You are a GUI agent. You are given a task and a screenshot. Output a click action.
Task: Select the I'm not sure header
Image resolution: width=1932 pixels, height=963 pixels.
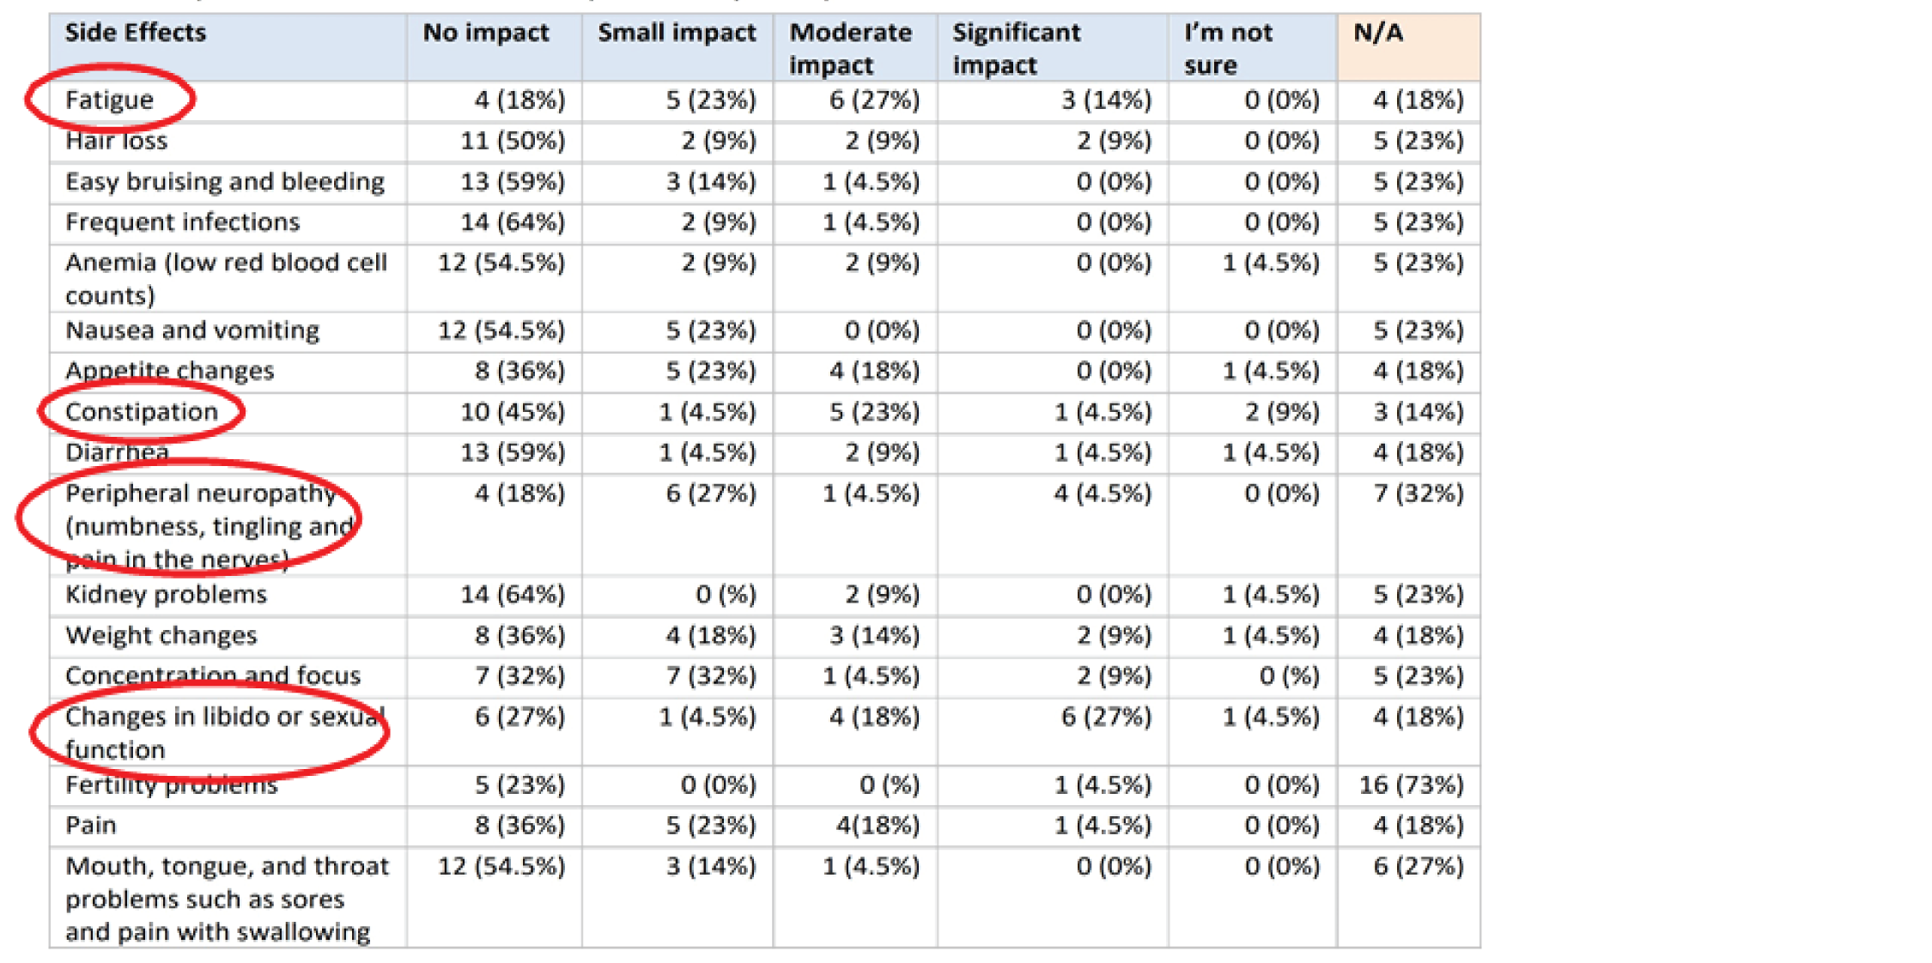(x=1227, y=48)
